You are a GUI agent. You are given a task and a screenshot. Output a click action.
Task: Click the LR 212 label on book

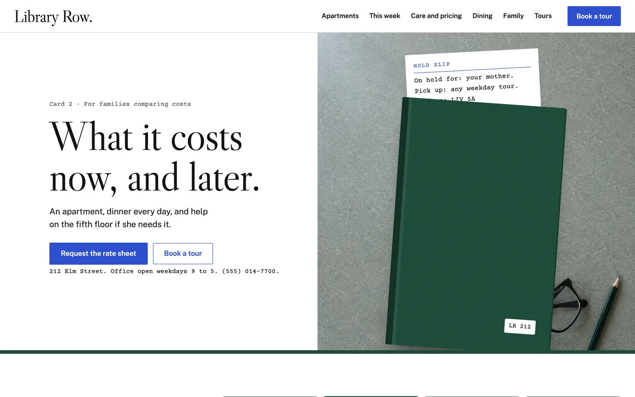[x=520, y=326]
